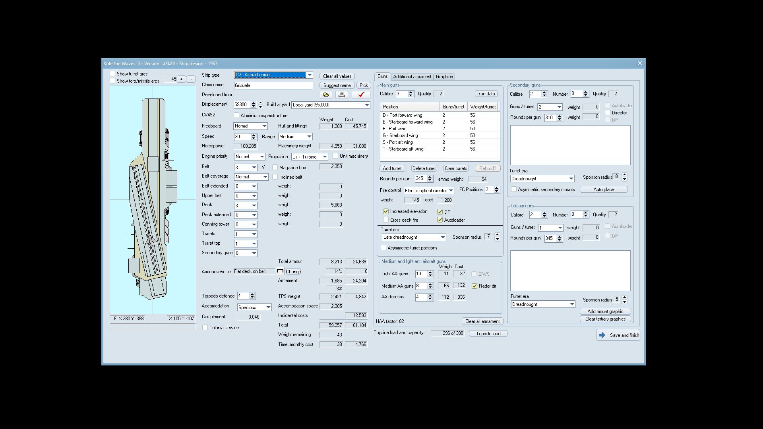Zoom out with the - button above the ship

191,79
